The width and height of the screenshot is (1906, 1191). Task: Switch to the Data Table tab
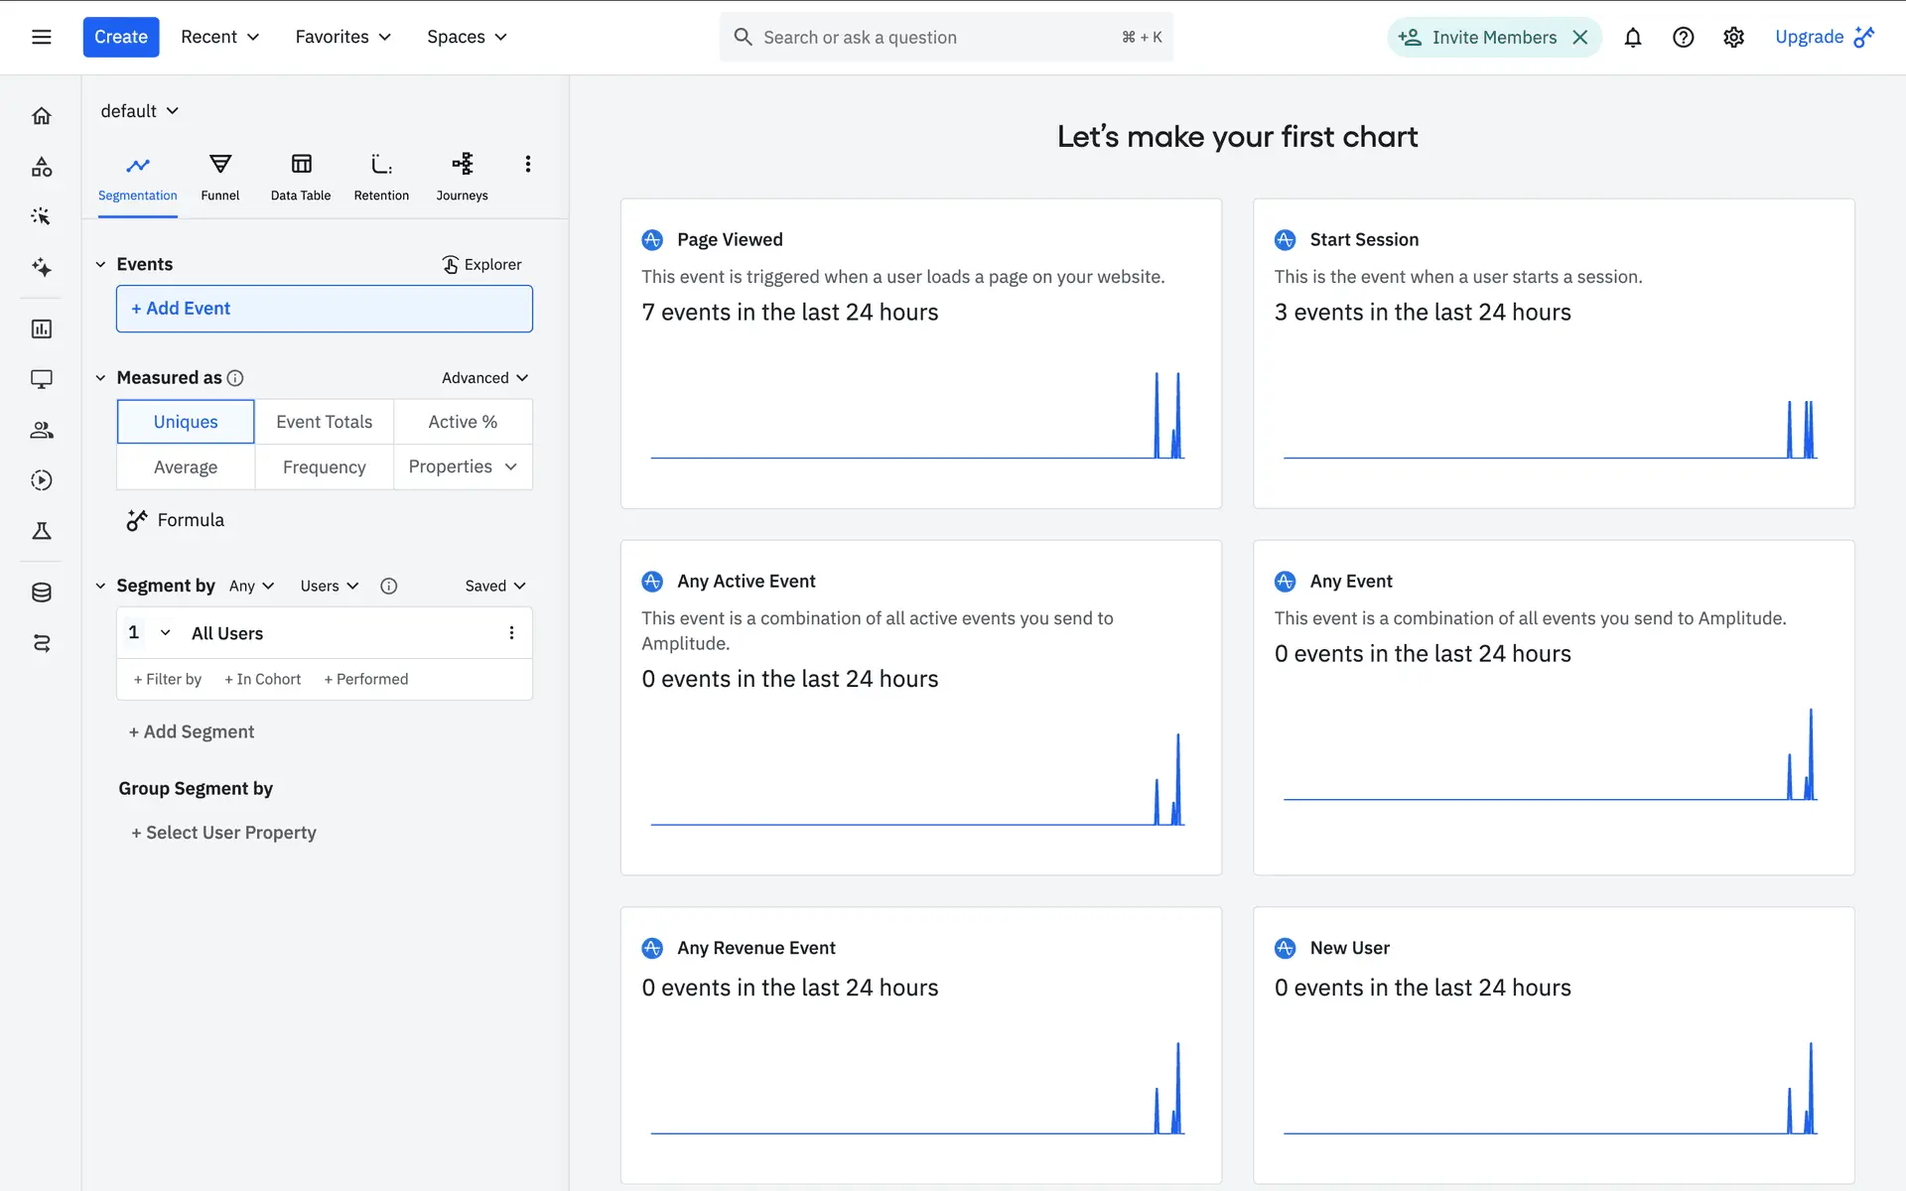coord(301,177)
